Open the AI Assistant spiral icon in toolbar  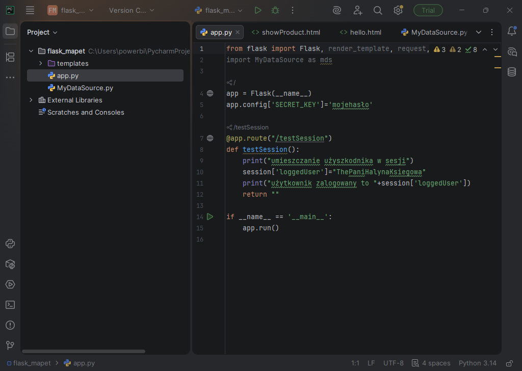[x=337, y=10]
